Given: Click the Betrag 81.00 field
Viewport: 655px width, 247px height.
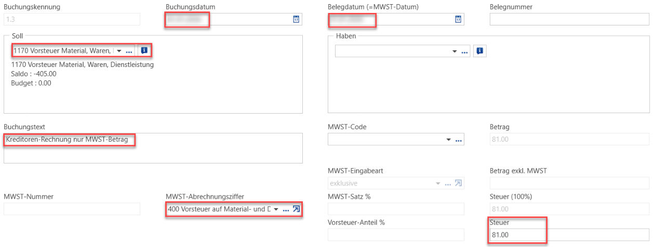Looking at the screenshot, I should (569, 140).
